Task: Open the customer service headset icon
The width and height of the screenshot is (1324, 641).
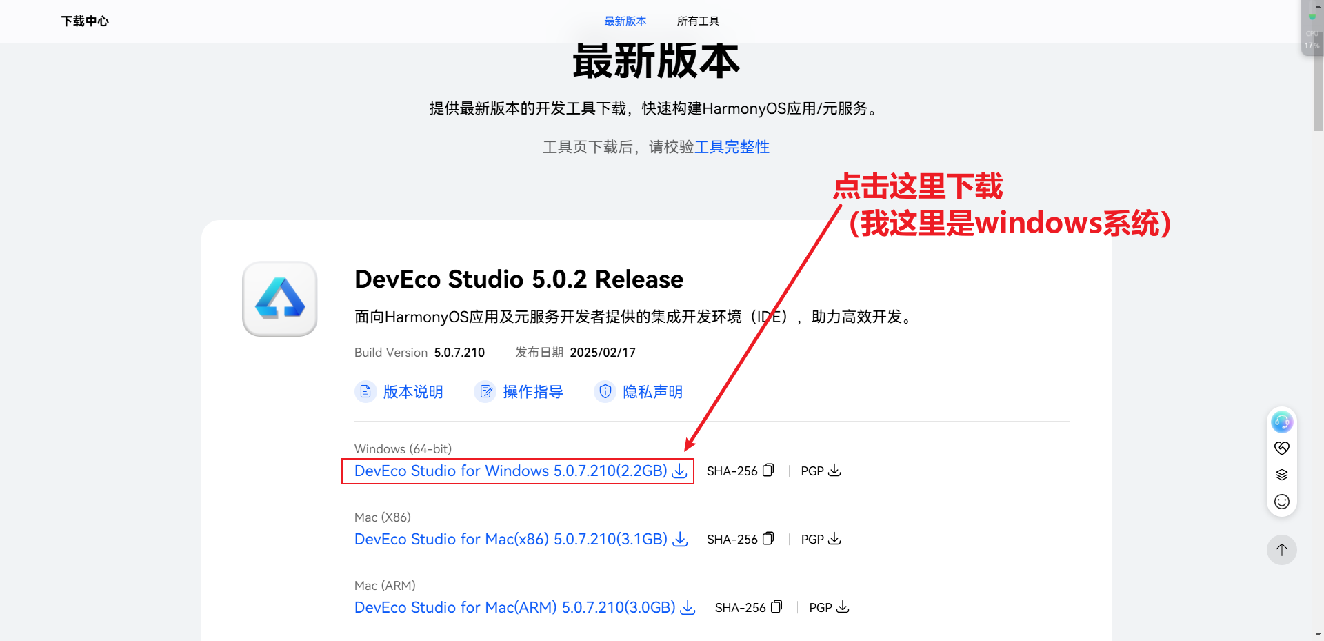Action: click(x=1281, y=422)
